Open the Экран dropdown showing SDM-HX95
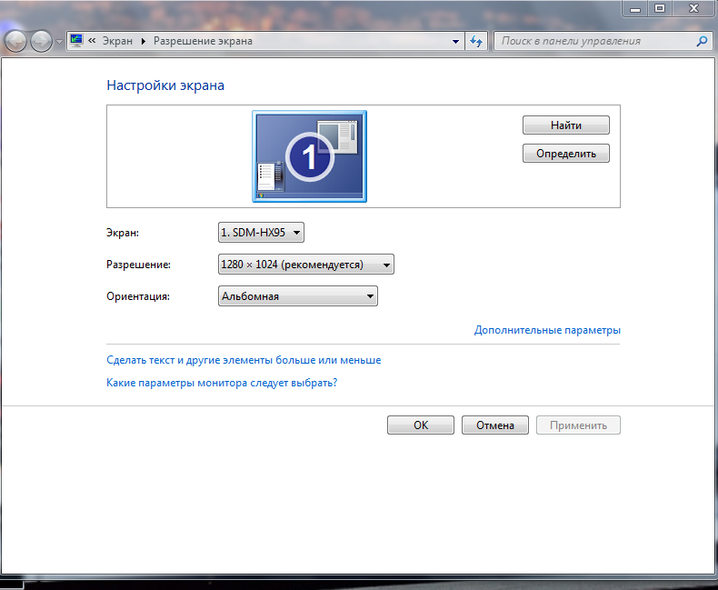 tap(261, 233)
